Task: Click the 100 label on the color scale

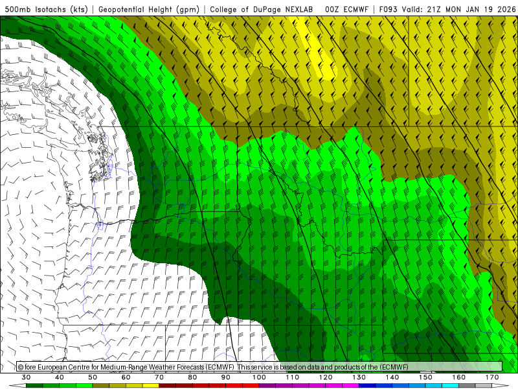Action: click(x=259, y=377)
